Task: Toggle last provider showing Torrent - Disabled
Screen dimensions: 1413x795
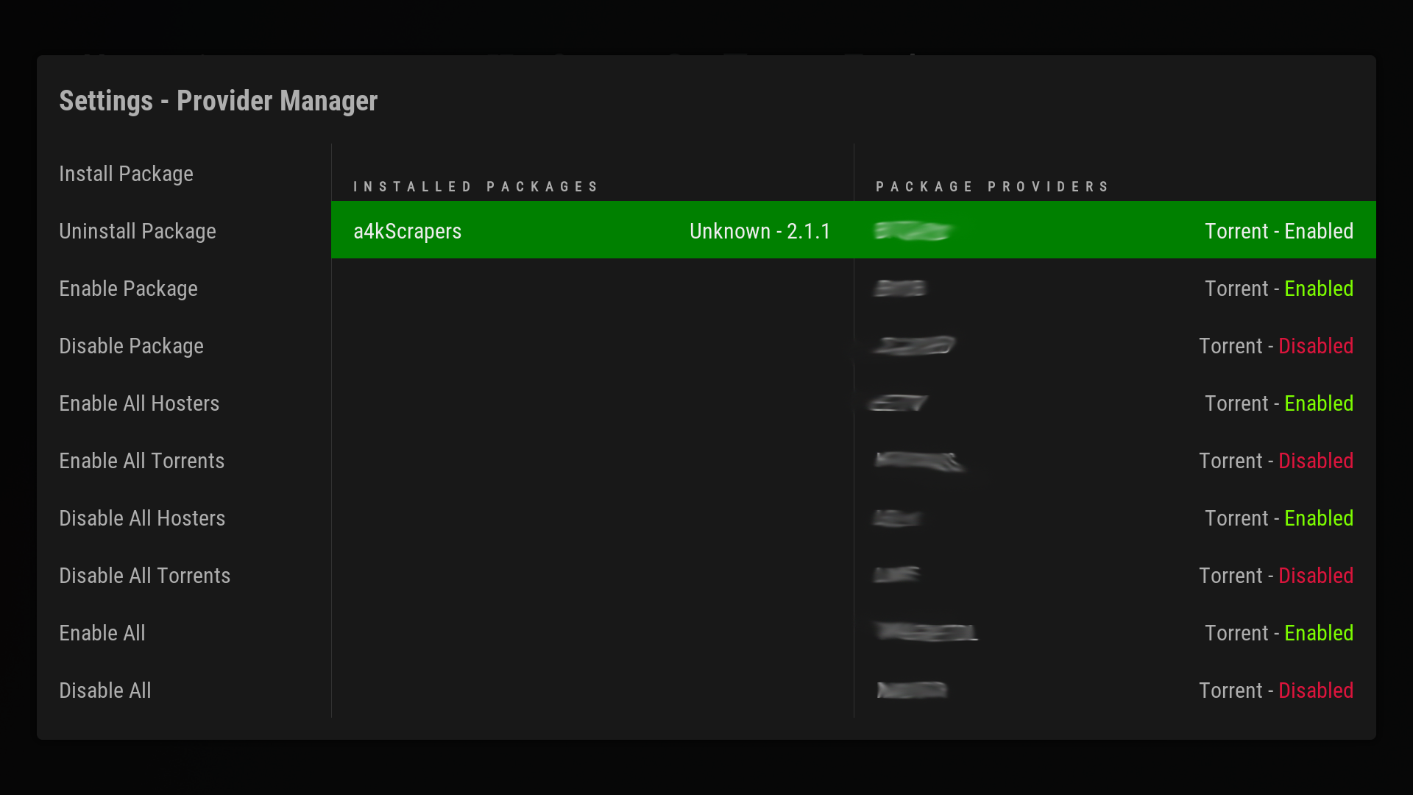Action: tap(1114, 690)
